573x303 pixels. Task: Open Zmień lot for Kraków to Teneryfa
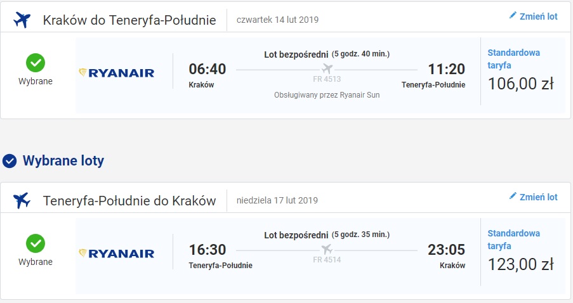[534, 16]
